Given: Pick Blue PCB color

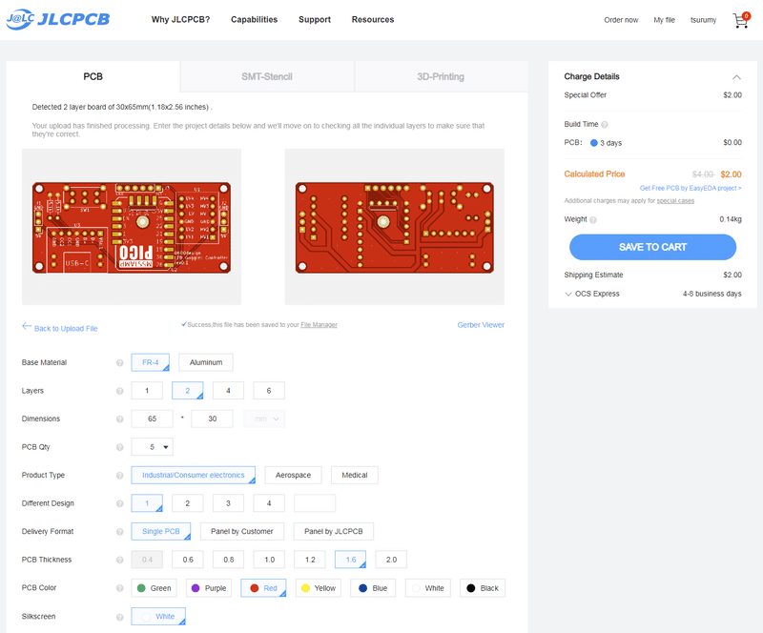Looking at the screenshot, I should click(x=373, y=588).
